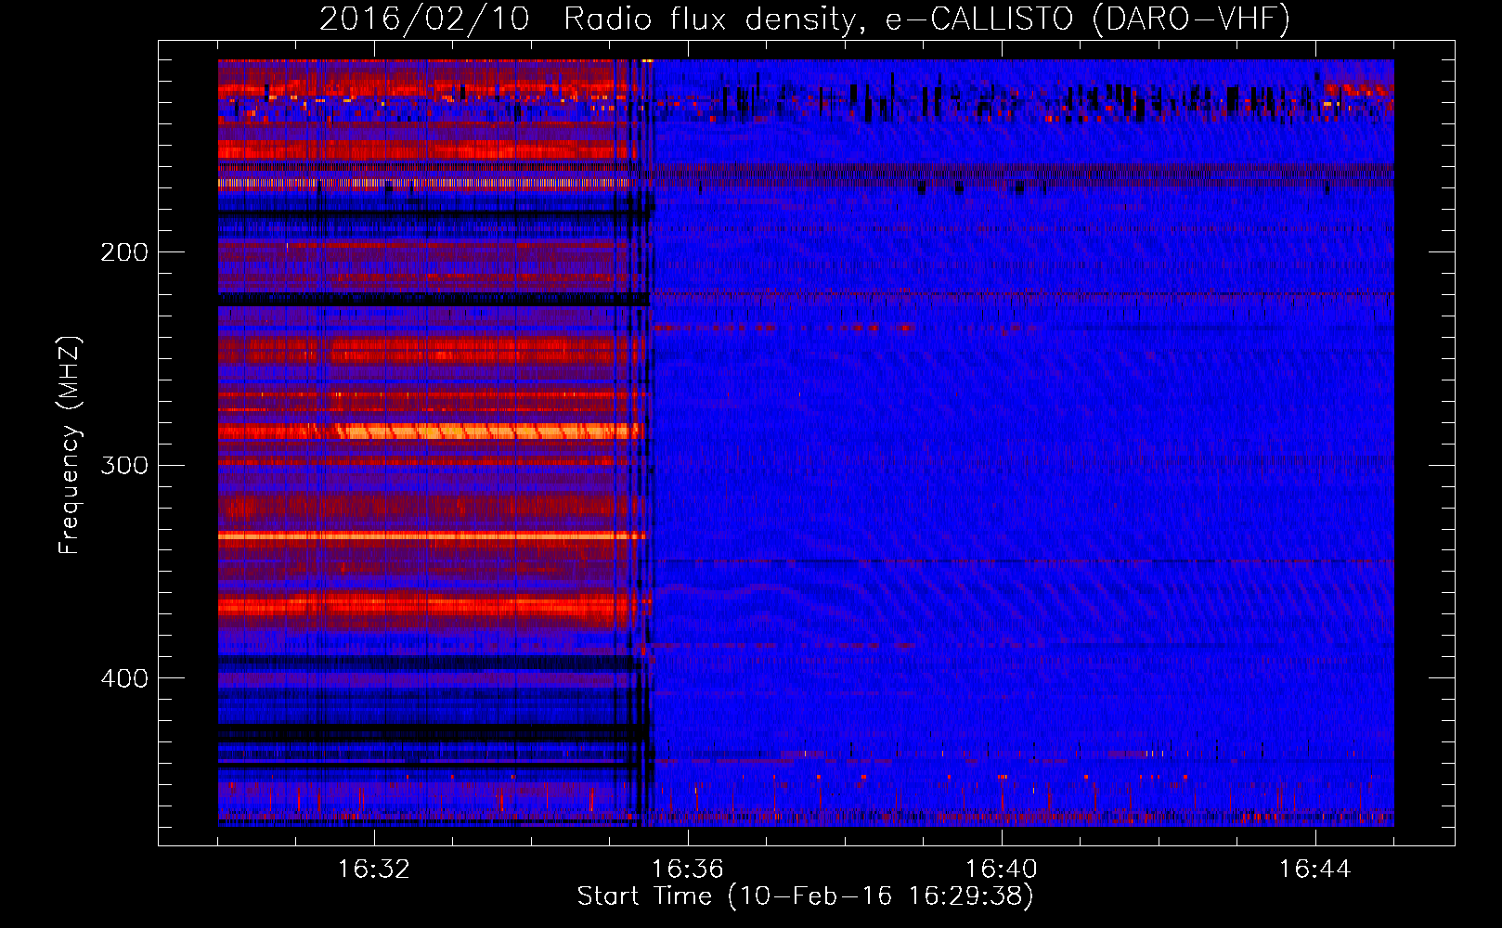
Task: Click the plot title "2016/02/10 Radio flux density, e-CALLISTO (DARO-VHF)"
Action: coord(805,19)
